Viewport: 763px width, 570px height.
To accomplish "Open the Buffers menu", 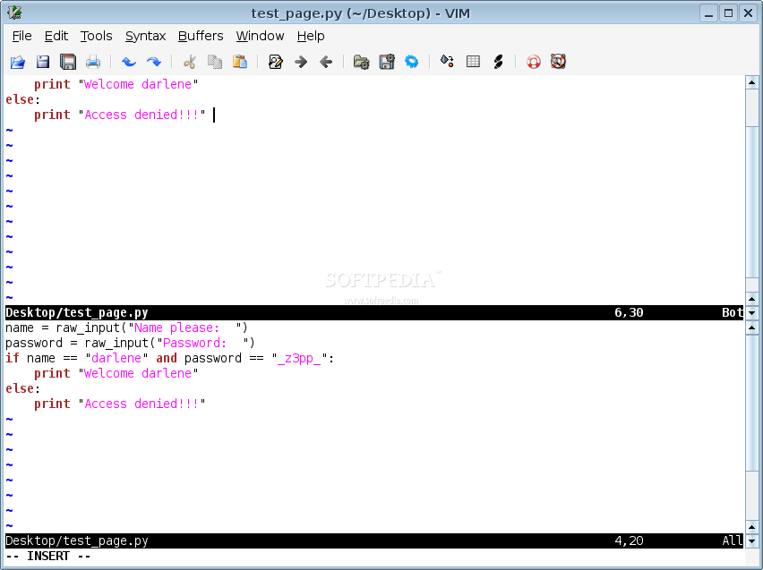I will 201,36.
